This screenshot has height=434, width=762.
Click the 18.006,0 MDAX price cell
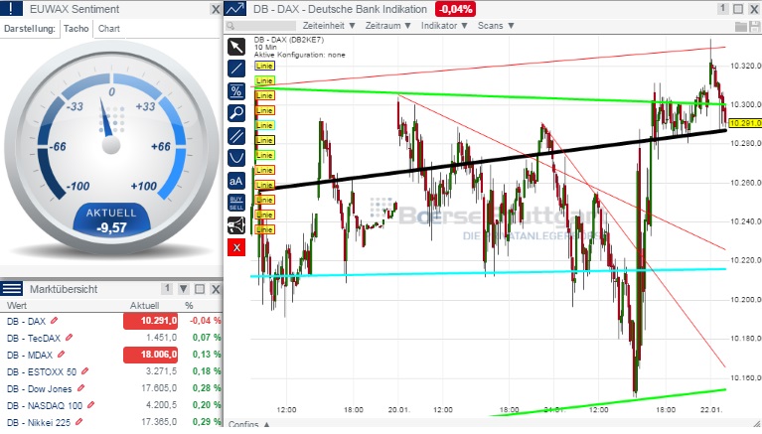(x=150, y=355)
